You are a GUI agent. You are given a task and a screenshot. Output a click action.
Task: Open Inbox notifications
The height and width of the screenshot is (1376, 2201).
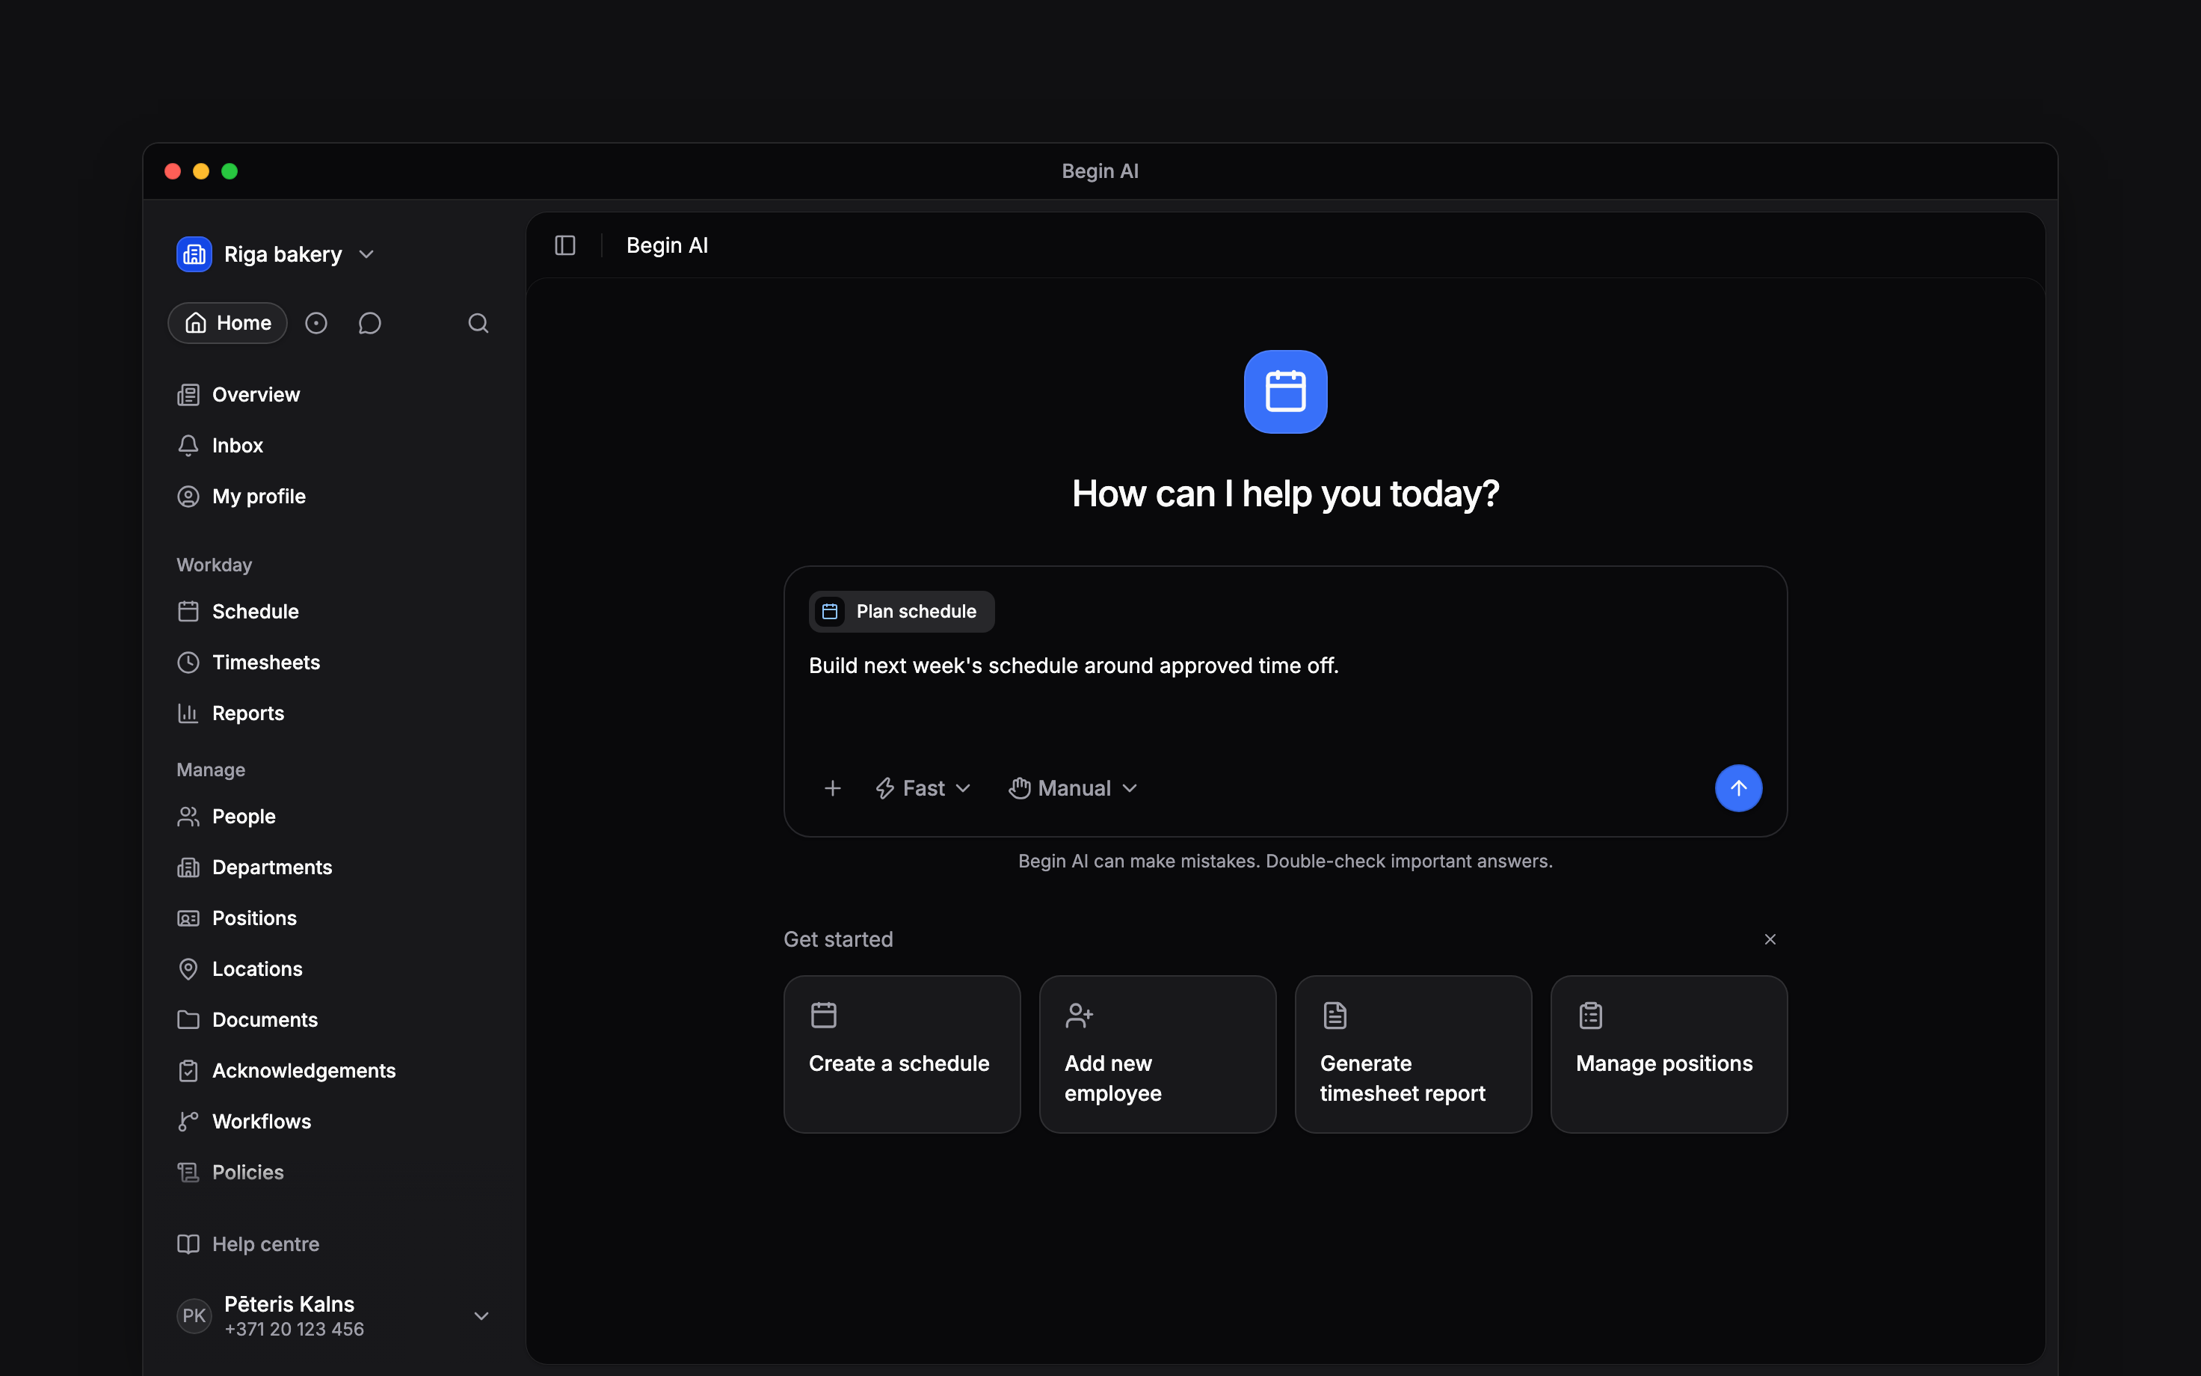coord(220,446)
